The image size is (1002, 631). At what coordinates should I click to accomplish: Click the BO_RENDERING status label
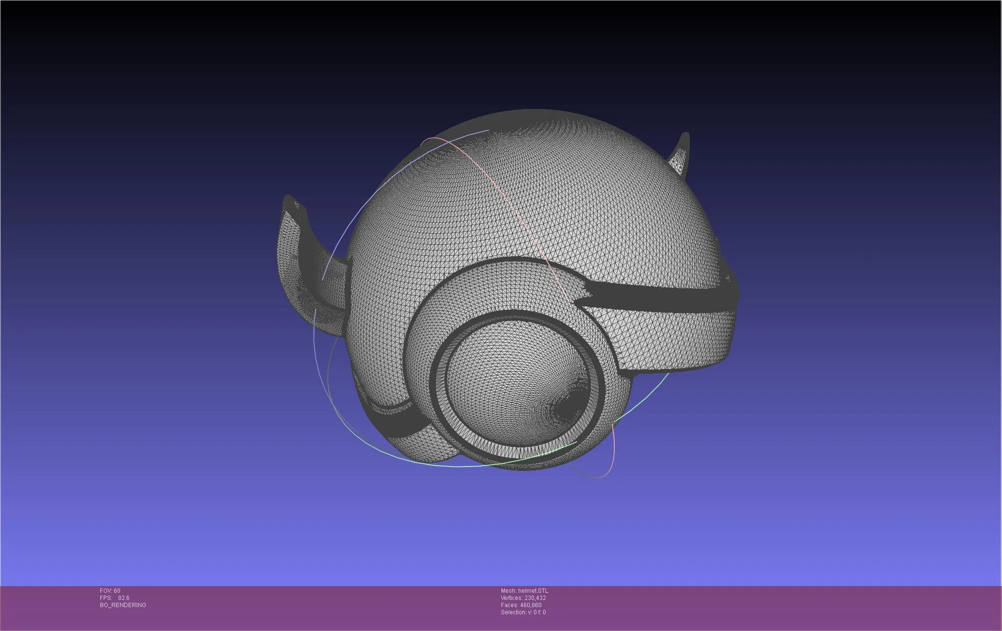123,605
